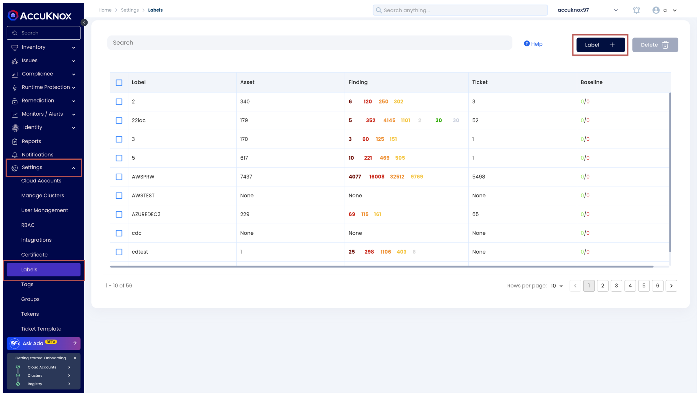Click the Ask Ada arrow

[75, 343]
